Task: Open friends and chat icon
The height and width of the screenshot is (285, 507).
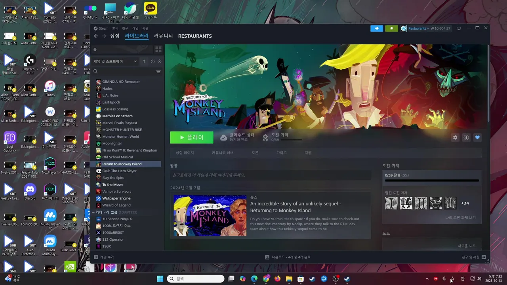Action: tap(484, 257)
